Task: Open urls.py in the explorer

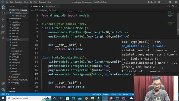Action: point(14,65)
